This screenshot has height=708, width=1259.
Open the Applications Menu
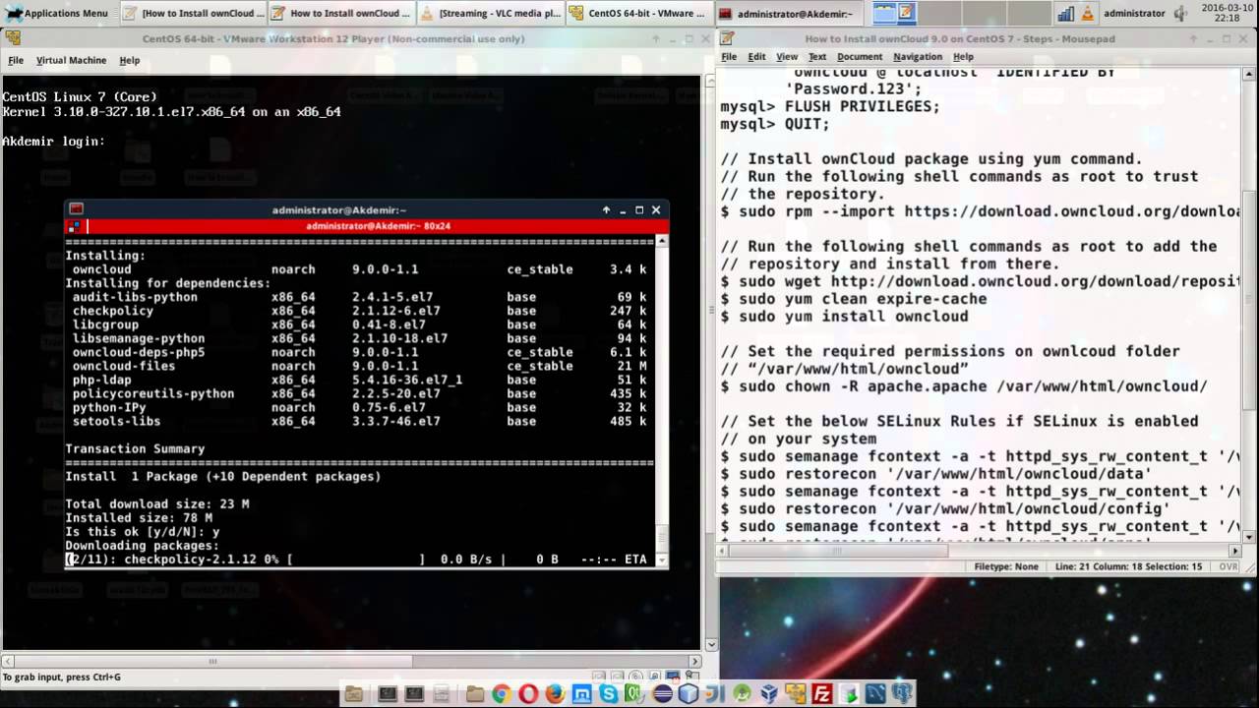(55, 13)
